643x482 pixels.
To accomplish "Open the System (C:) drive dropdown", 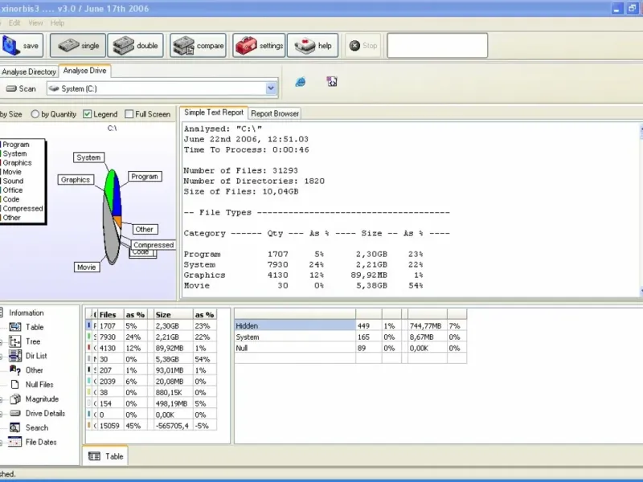I will (271, 88).
